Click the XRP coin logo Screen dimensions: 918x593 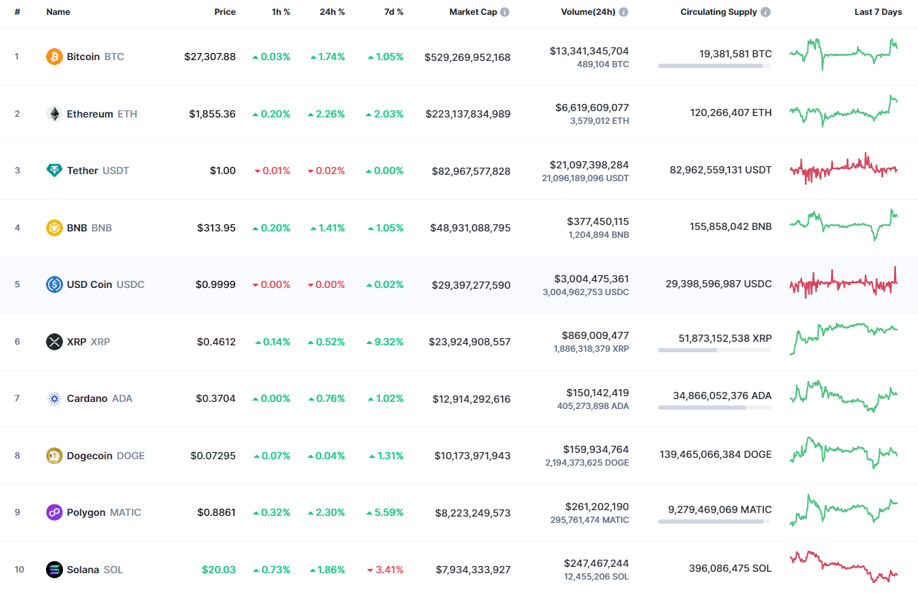(54, 342)
